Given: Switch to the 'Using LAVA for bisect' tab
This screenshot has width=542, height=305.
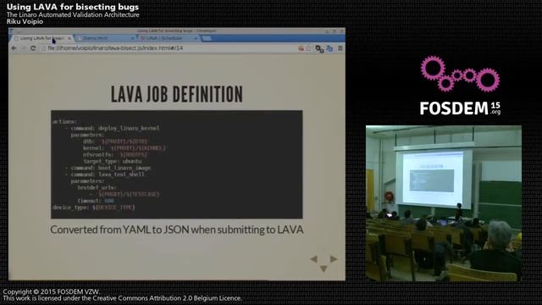Looking at the screenshot, I should pyautogui.click(x=42, y=38).
